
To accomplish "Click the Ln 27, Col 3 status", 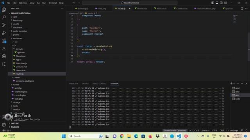I will 194,131.
